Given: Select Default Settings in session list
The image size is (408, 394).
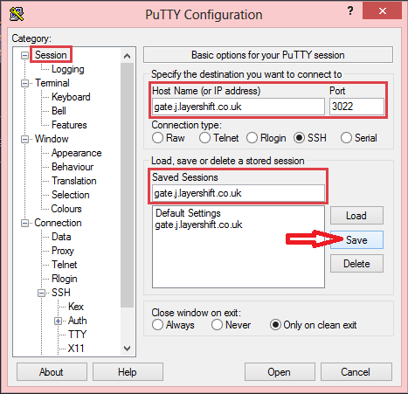Looking at the screenshot, I should 188,213.
